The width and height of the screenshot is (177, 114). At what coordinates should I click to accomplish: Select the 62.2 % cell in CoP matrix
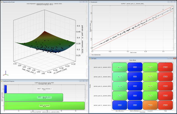point(150,77)
